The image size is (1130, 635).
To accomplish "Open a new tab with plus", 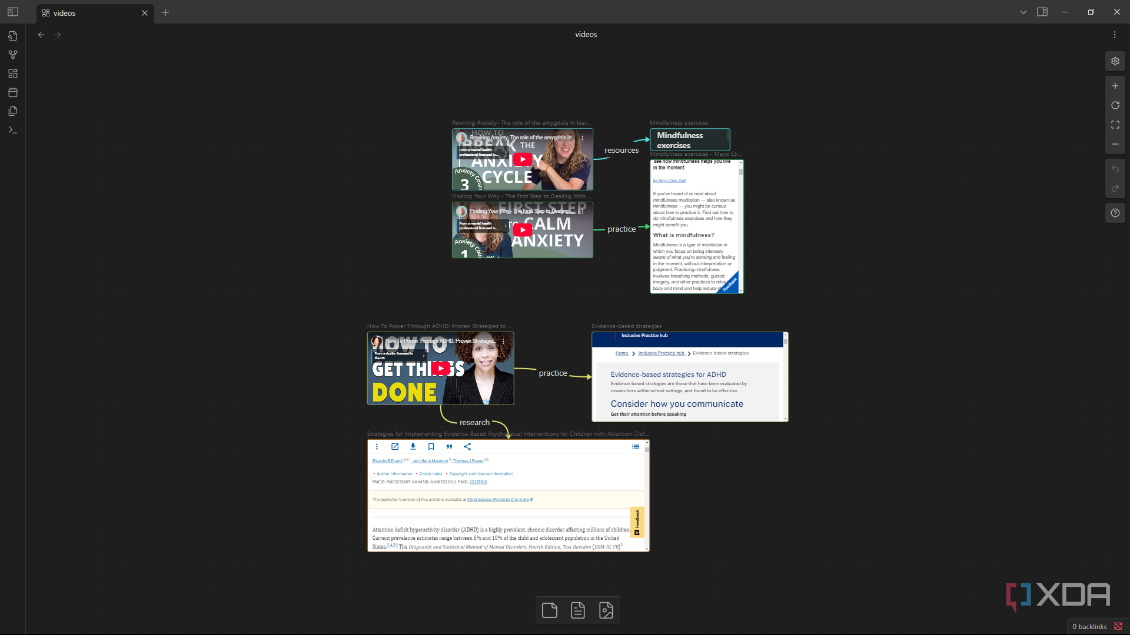I will [165, 12].
